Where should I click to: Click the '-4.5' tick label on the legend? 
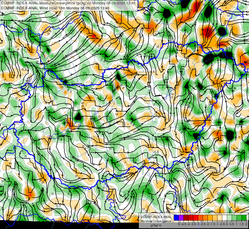click(x=183, y=224)
